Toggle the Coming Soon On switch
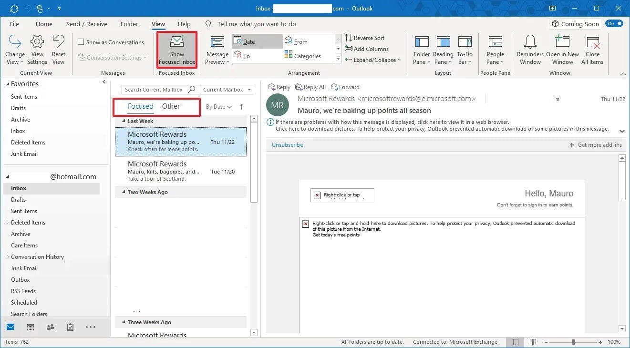The image size is (630, 348). (x=614, y=23)
